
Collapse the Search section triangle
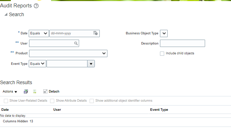pos(6,14)
